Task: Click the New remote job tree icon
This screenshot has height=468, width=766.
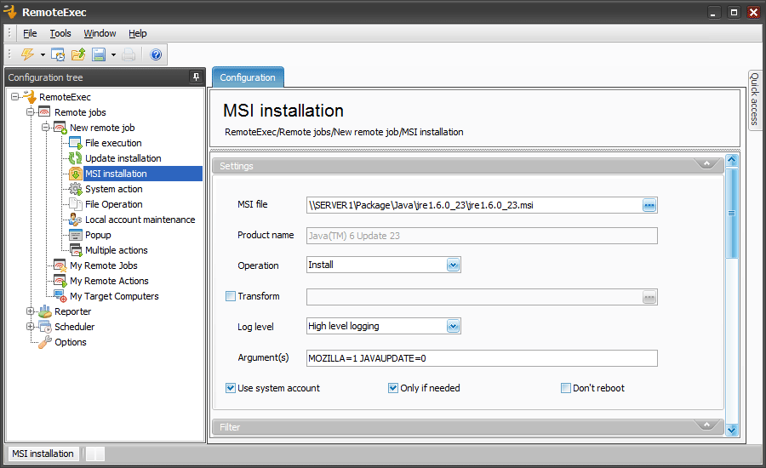Action: coord(60,128)
